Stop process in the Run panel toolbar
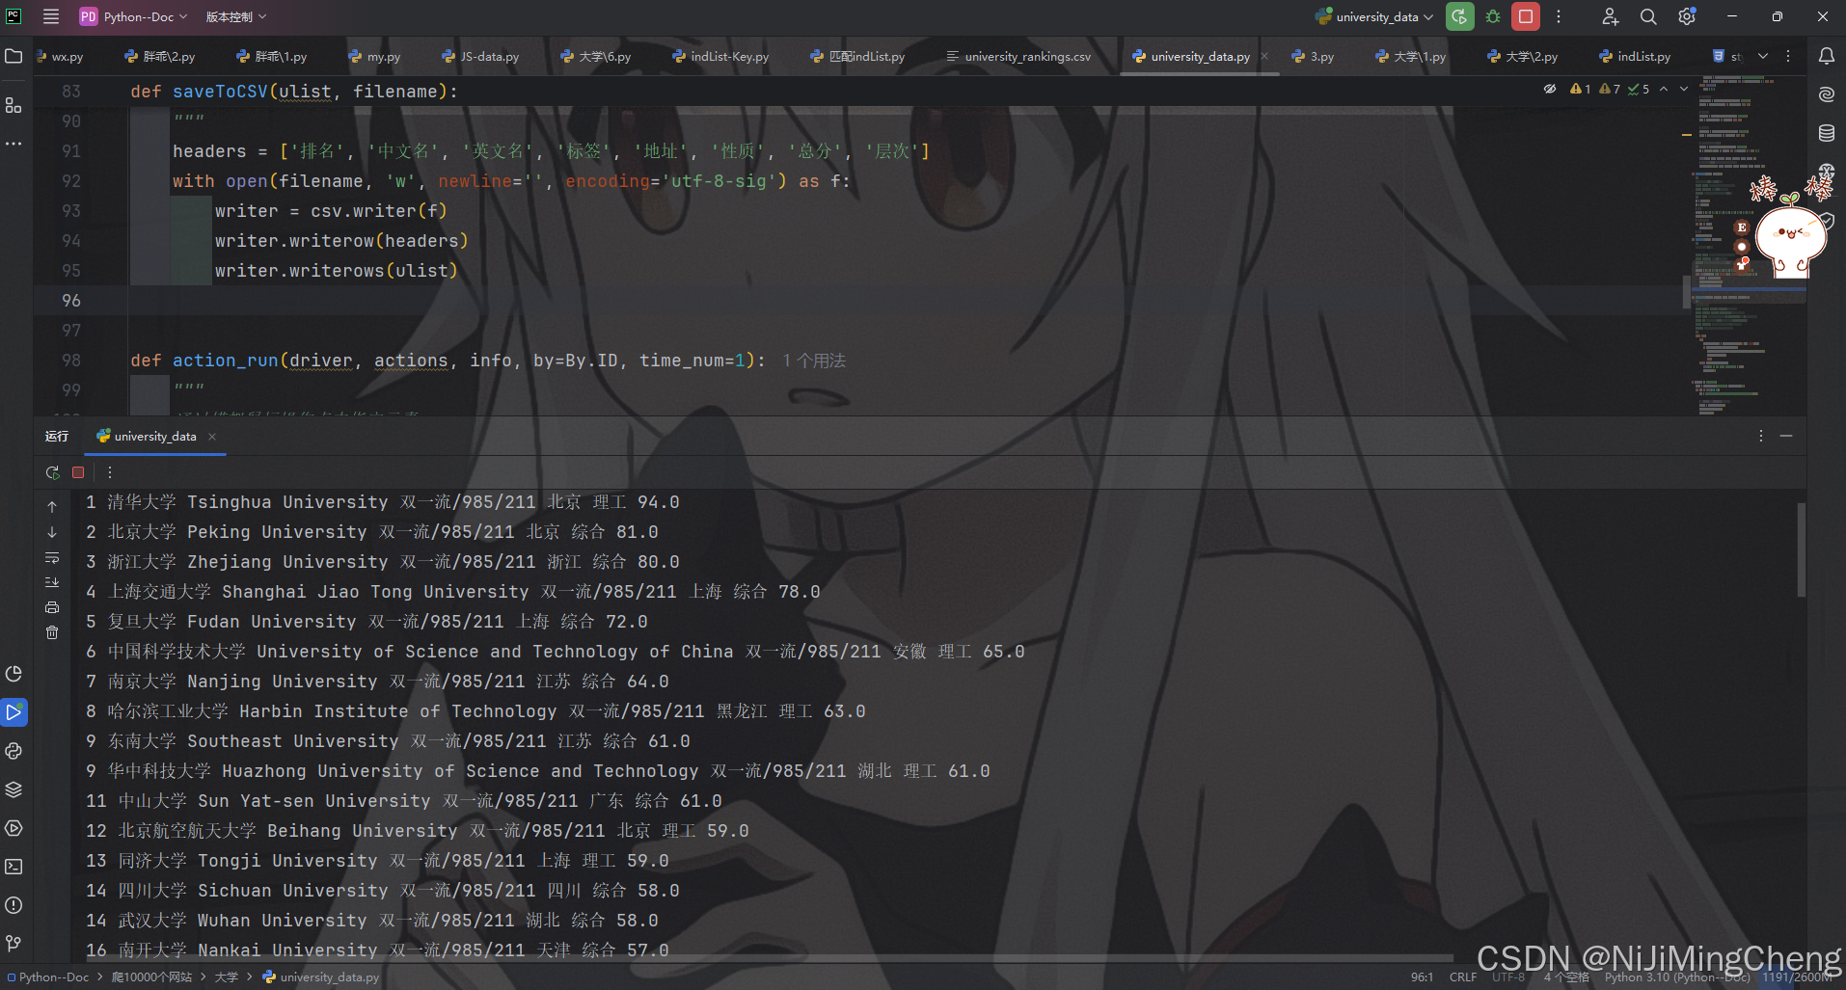Viewport: 1846px width, 990px height. point(78,472)
